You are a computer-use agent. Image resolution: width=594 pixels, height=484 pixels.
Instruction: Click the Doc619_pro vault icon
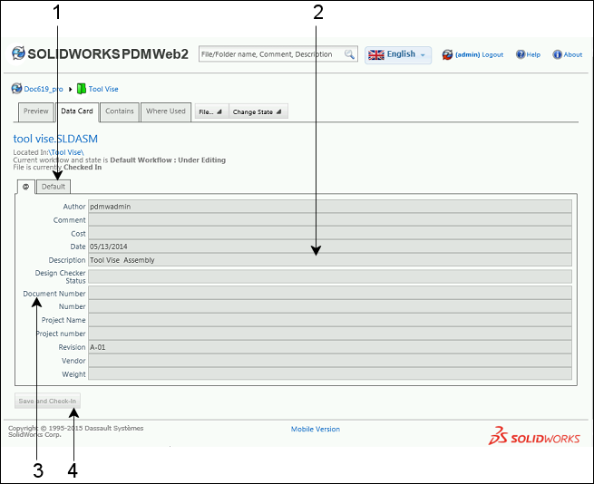click(16, 89)
